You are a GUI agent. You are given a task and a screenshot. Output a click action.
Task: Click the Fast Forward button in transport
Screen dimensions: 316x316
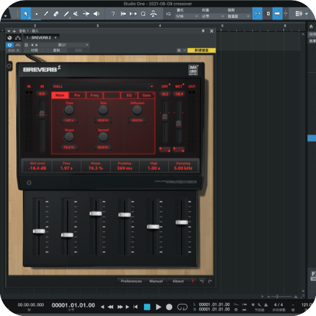120,307
